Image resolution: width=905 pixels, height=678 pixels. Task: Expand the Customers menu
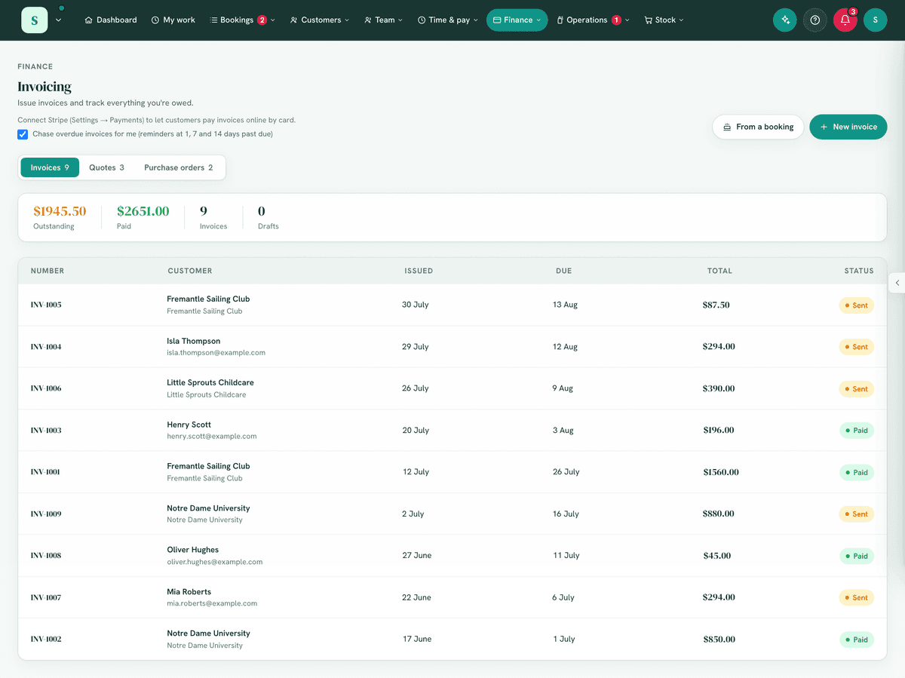coord(320,20)
